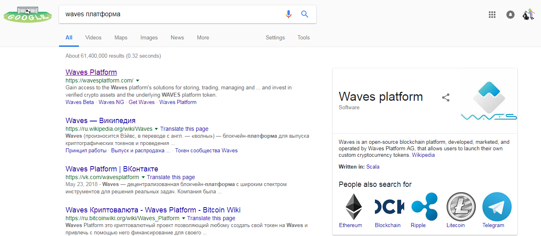This screenshot has height=236, width=541.
Task: Expand dropdown arrow next to wavesplatform.com URL
Action: coord(138,81)
